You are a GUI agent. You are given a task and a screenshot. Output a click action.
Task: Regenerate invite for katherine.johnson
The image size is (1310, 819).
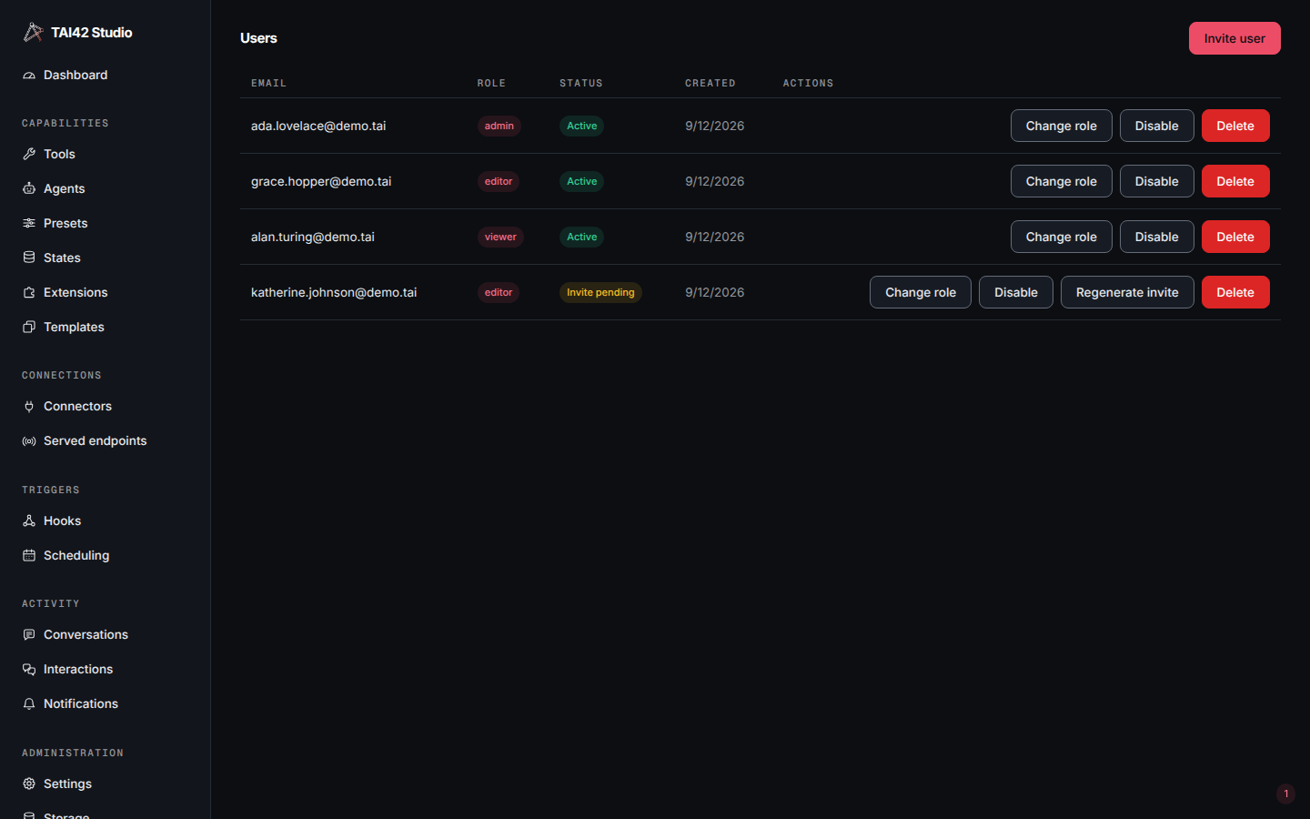1127,292
